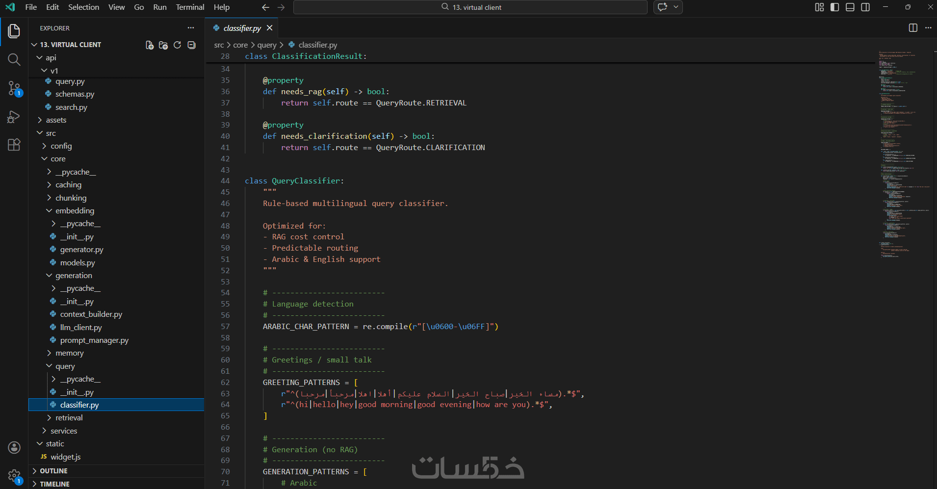Open Source Control view
This screenshot has width=937, height=489.
14,89
